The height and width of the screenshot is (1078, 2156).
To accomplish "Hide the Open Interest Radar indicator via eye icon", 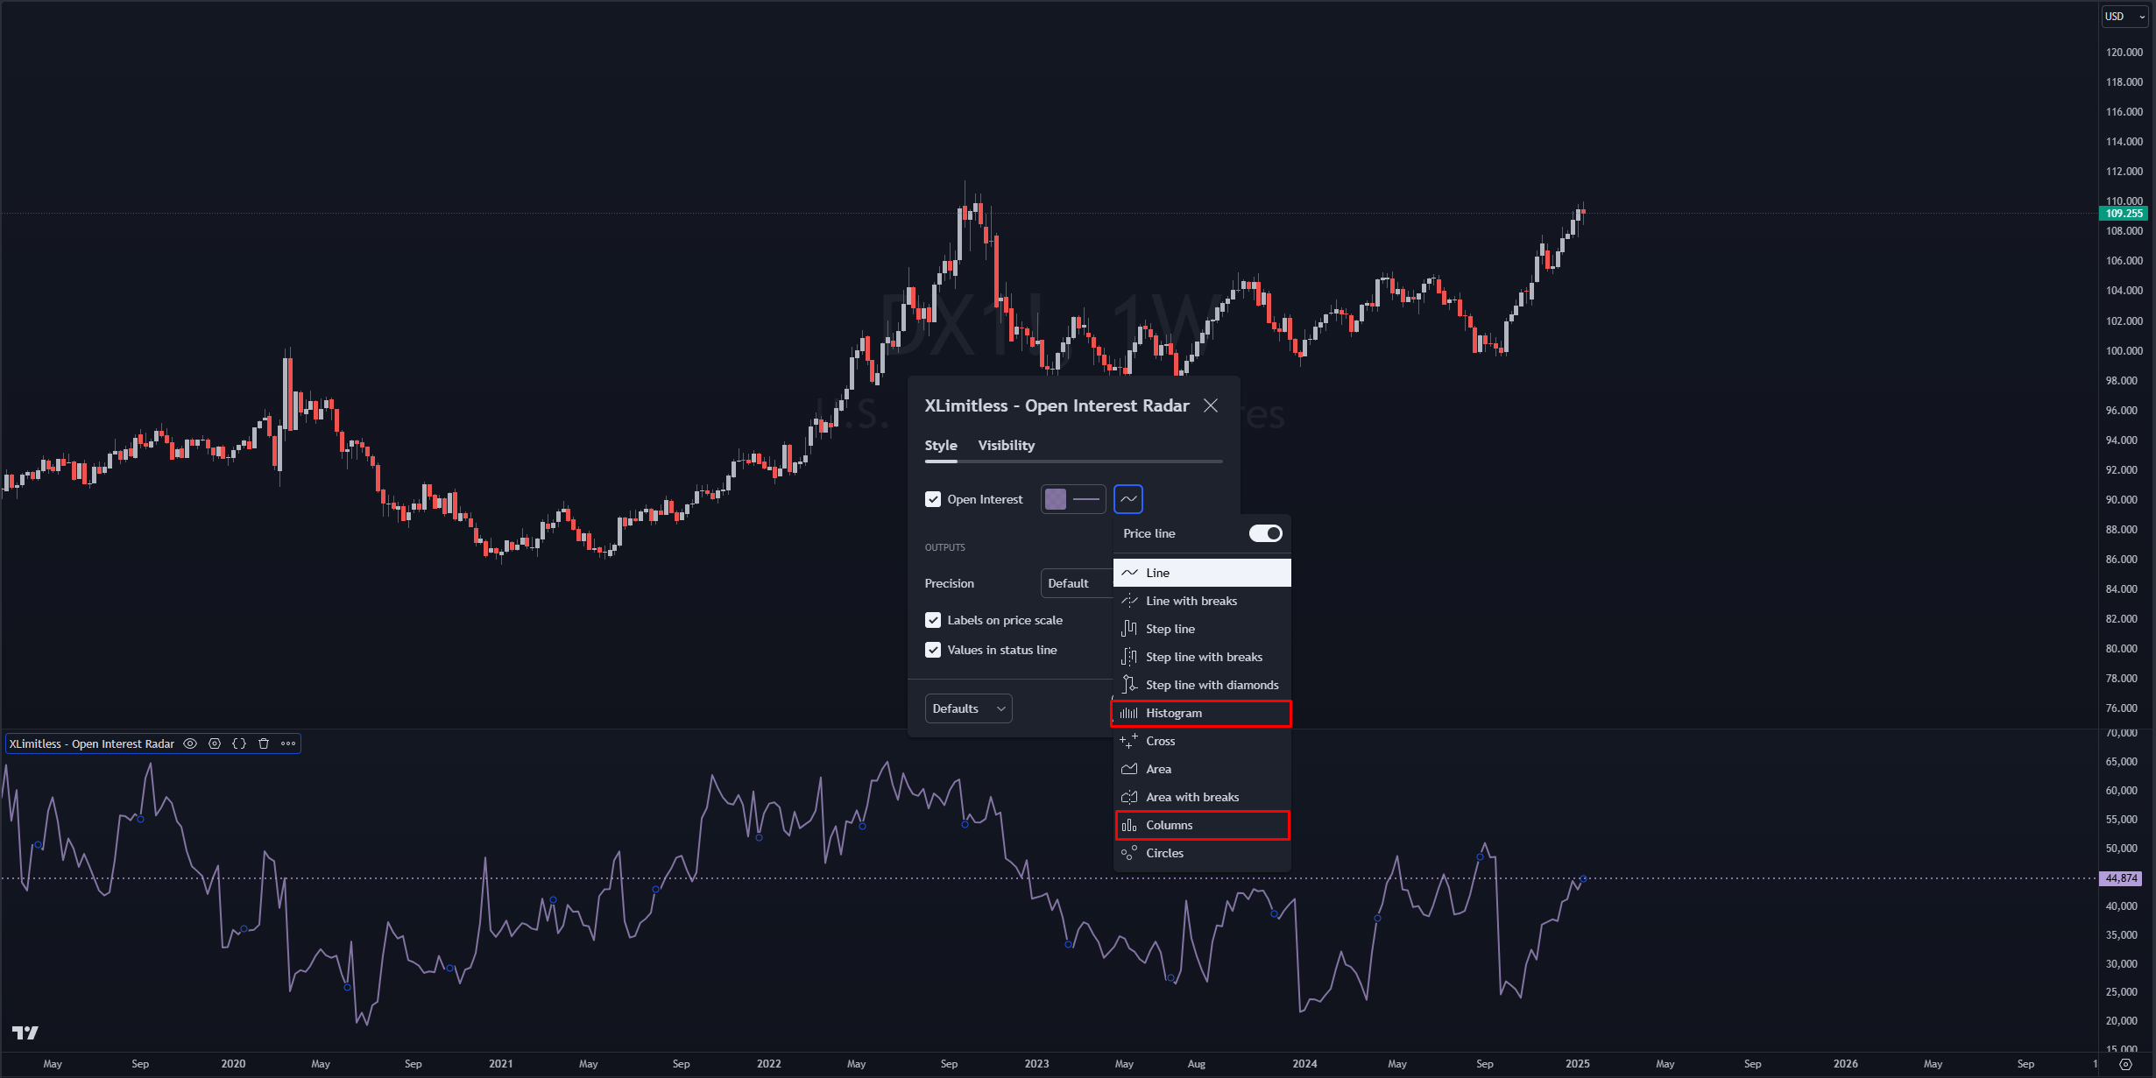I will (190, 743).
